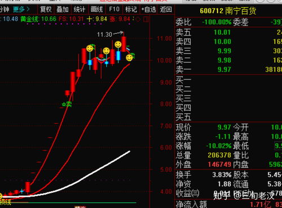Click the 委比 -100.00% value
The image size is (282, 208).
(217, 22)
